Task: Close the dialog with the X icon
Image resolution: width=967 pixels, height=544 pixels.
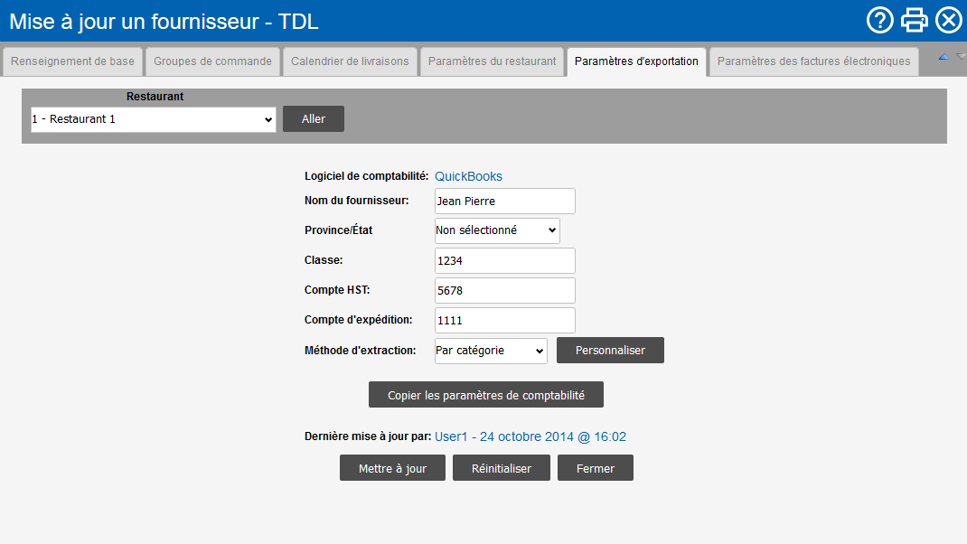Action: (948, 20)
